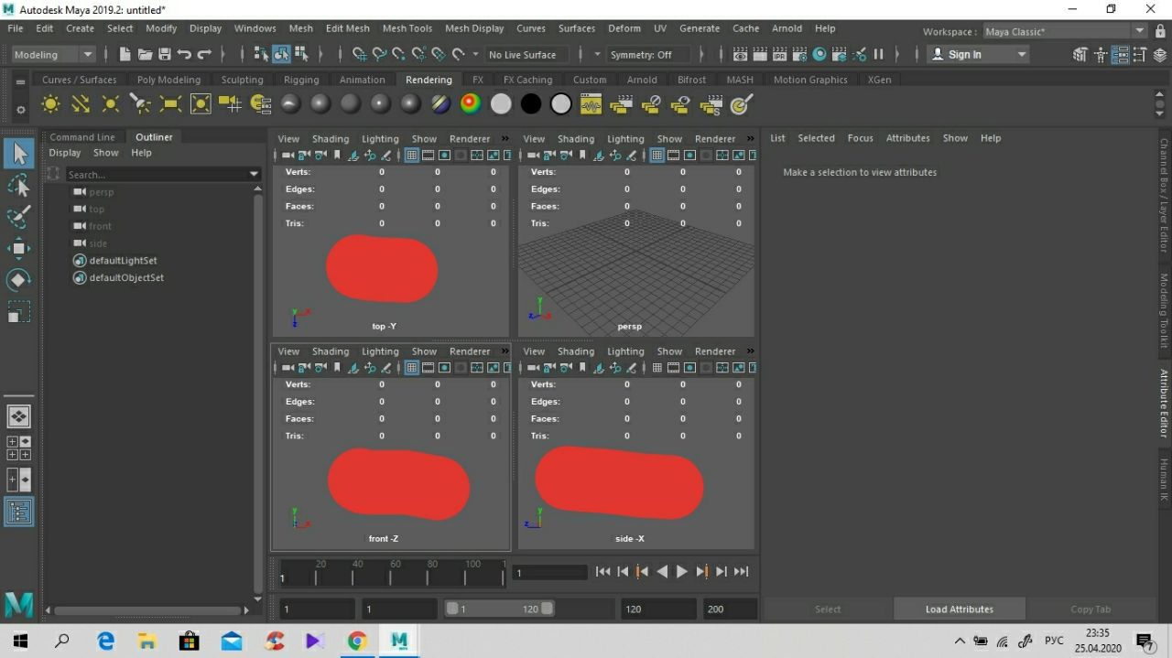The height and width of the screenshot is (658, 1172).
Task: Adjust the time range slider bar
Action: [x=499, y=609]
